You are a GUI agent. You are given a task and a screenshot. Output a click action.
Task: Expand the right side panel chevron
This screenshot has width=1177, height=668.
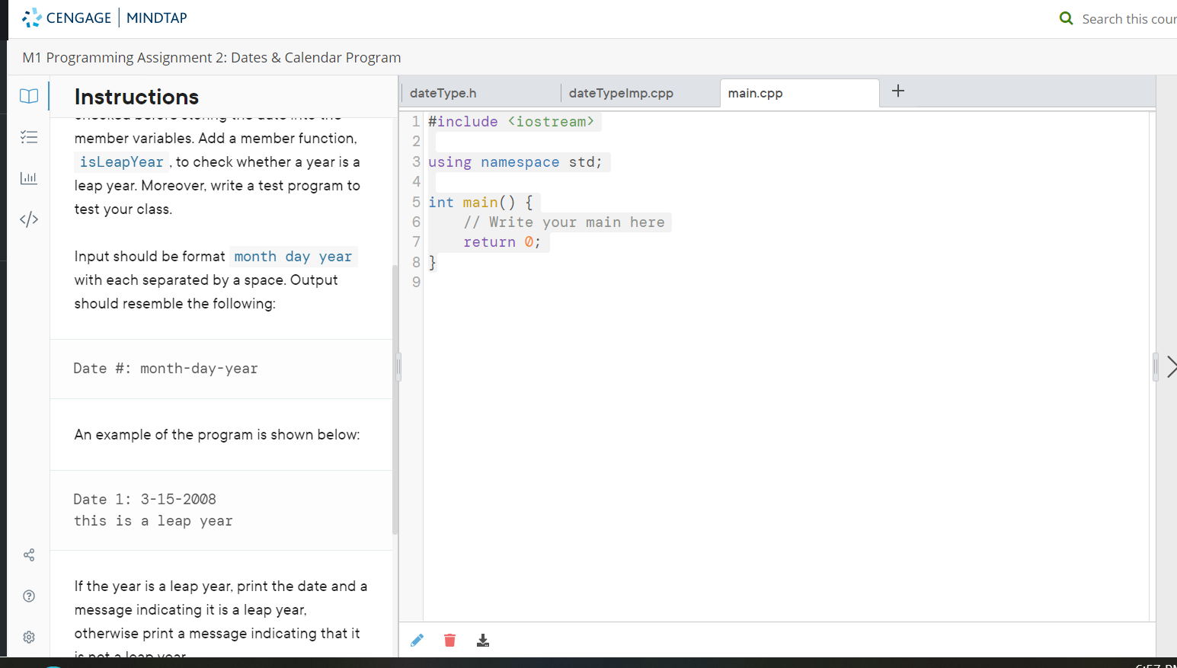pyautogui.click(x=1170, y=367)
